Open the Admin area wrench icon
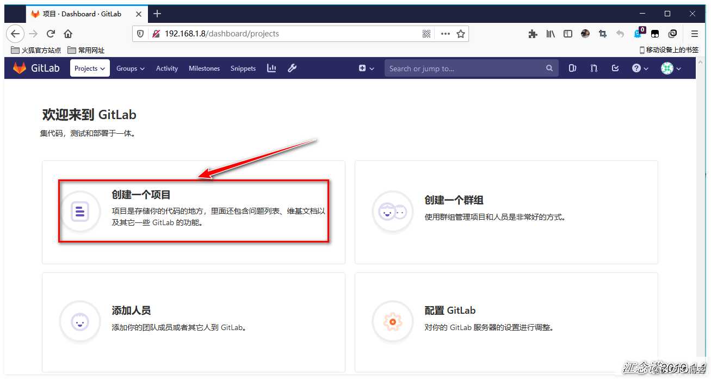This screenshot has height=379, width=711. [292, 68]
